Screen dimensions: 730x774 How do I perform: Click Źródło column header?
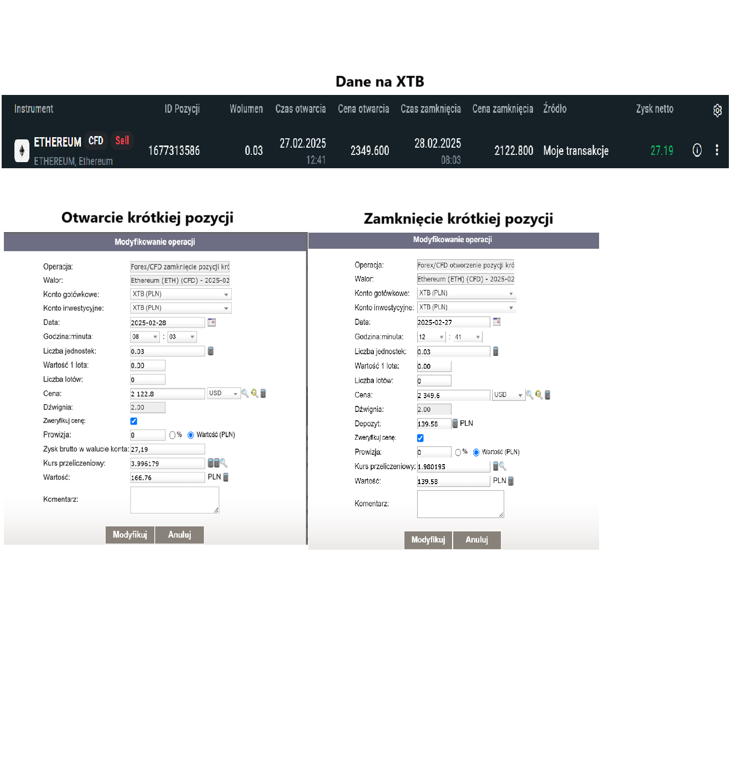(x=555, y=108)
